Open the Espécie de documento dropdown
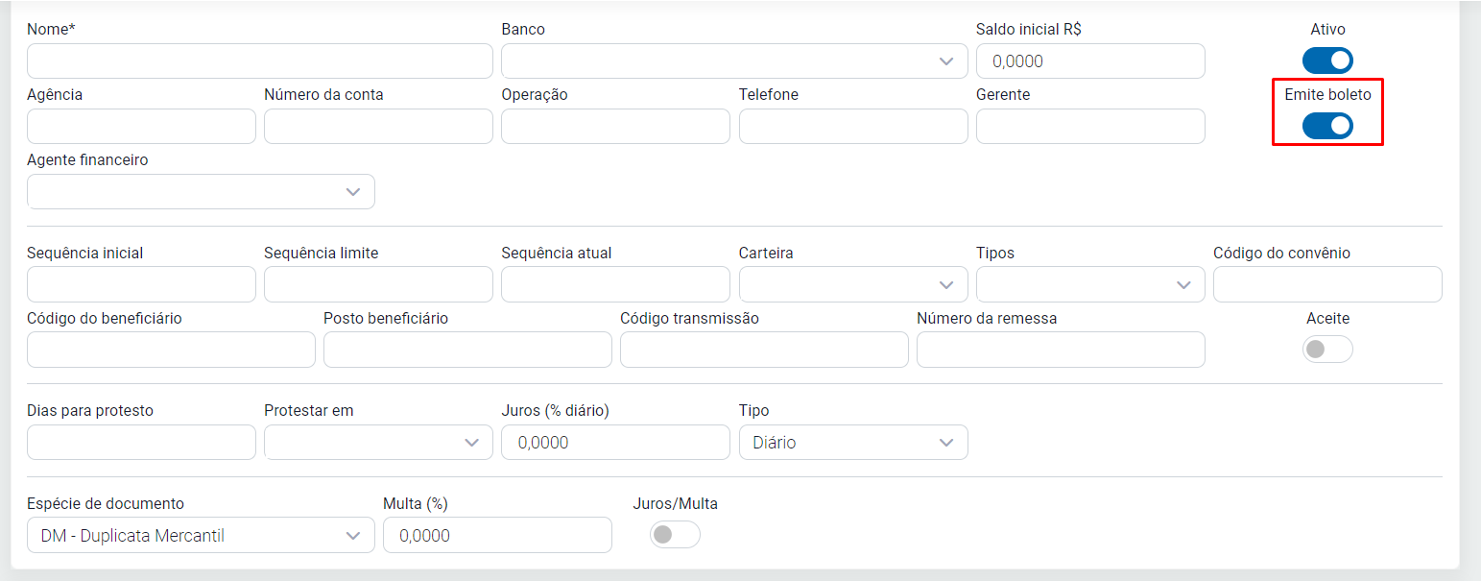Image resolution: width=1481 pixels, height=581 pixels. 201,536
